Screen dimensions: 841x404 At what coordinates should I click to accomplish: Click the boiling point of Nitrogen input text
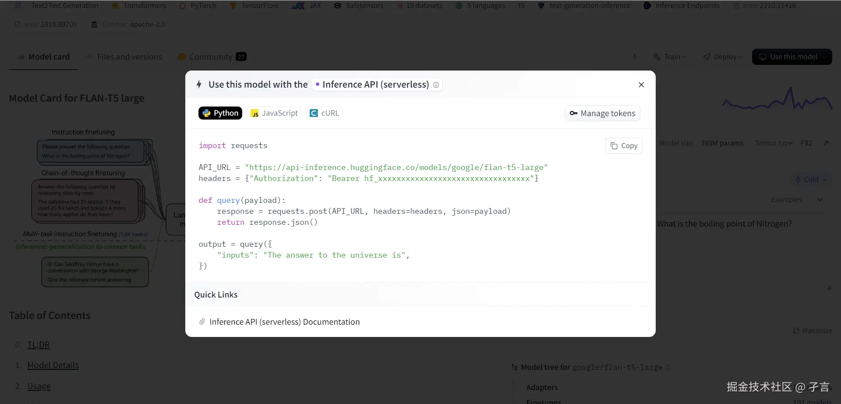click(x=724, y=224)
